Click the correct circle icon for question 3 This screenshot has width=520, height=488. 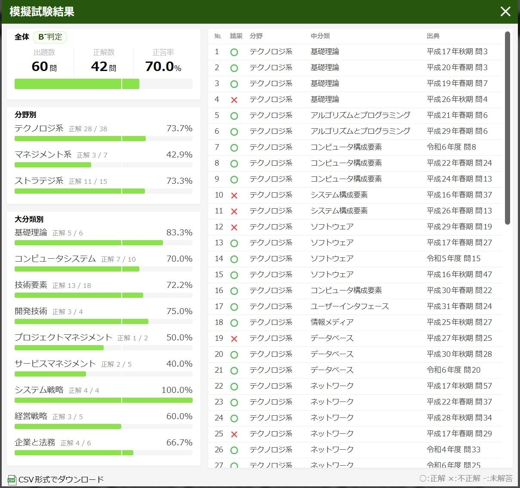tap(234, 84)
